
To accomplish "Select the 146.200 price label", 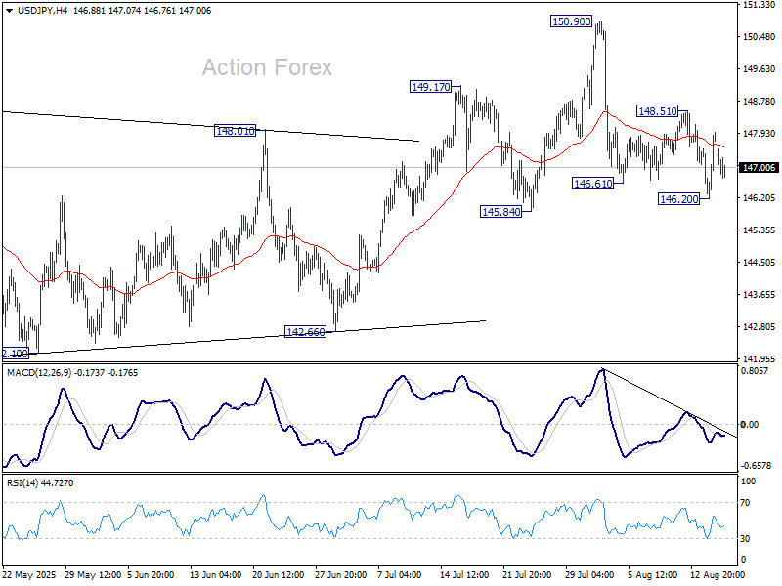I will [x=678, y=198].
